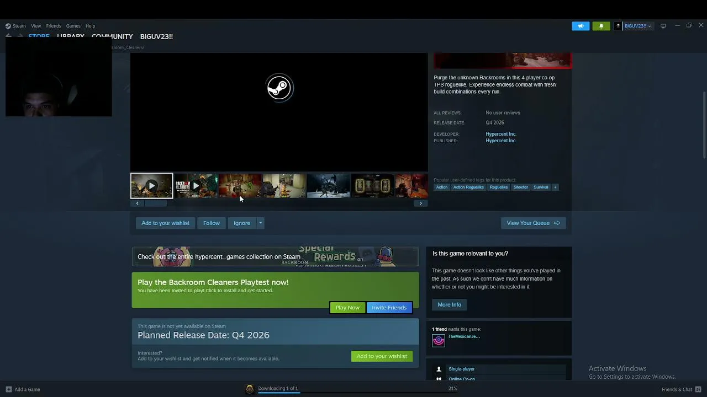Click the No user reviews text

503,112
